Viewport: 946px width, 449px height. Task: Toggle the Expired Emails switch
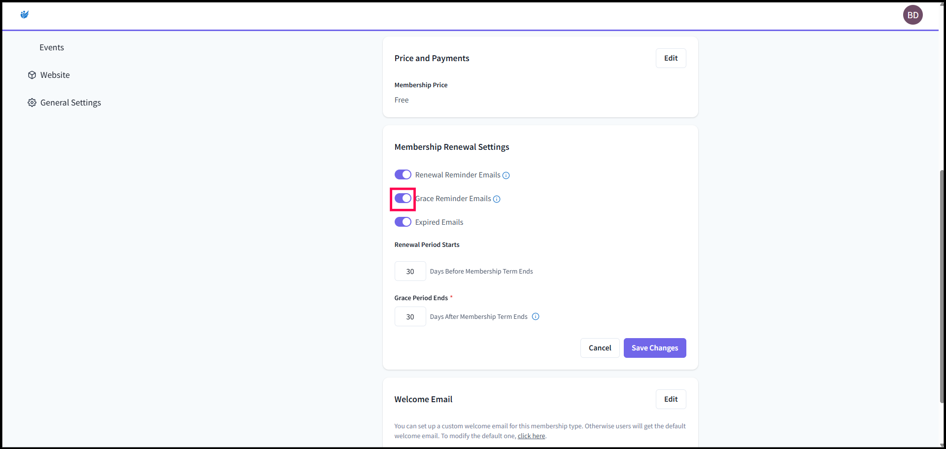[x=403, y=222]
